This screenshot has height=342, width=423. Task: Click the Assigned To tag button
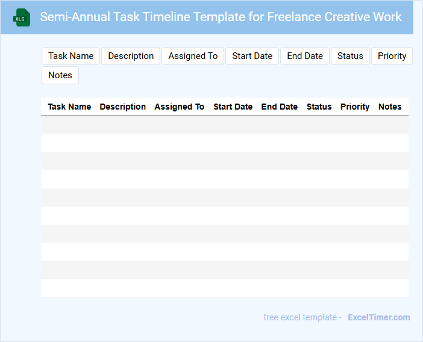[x=193, y=56]
